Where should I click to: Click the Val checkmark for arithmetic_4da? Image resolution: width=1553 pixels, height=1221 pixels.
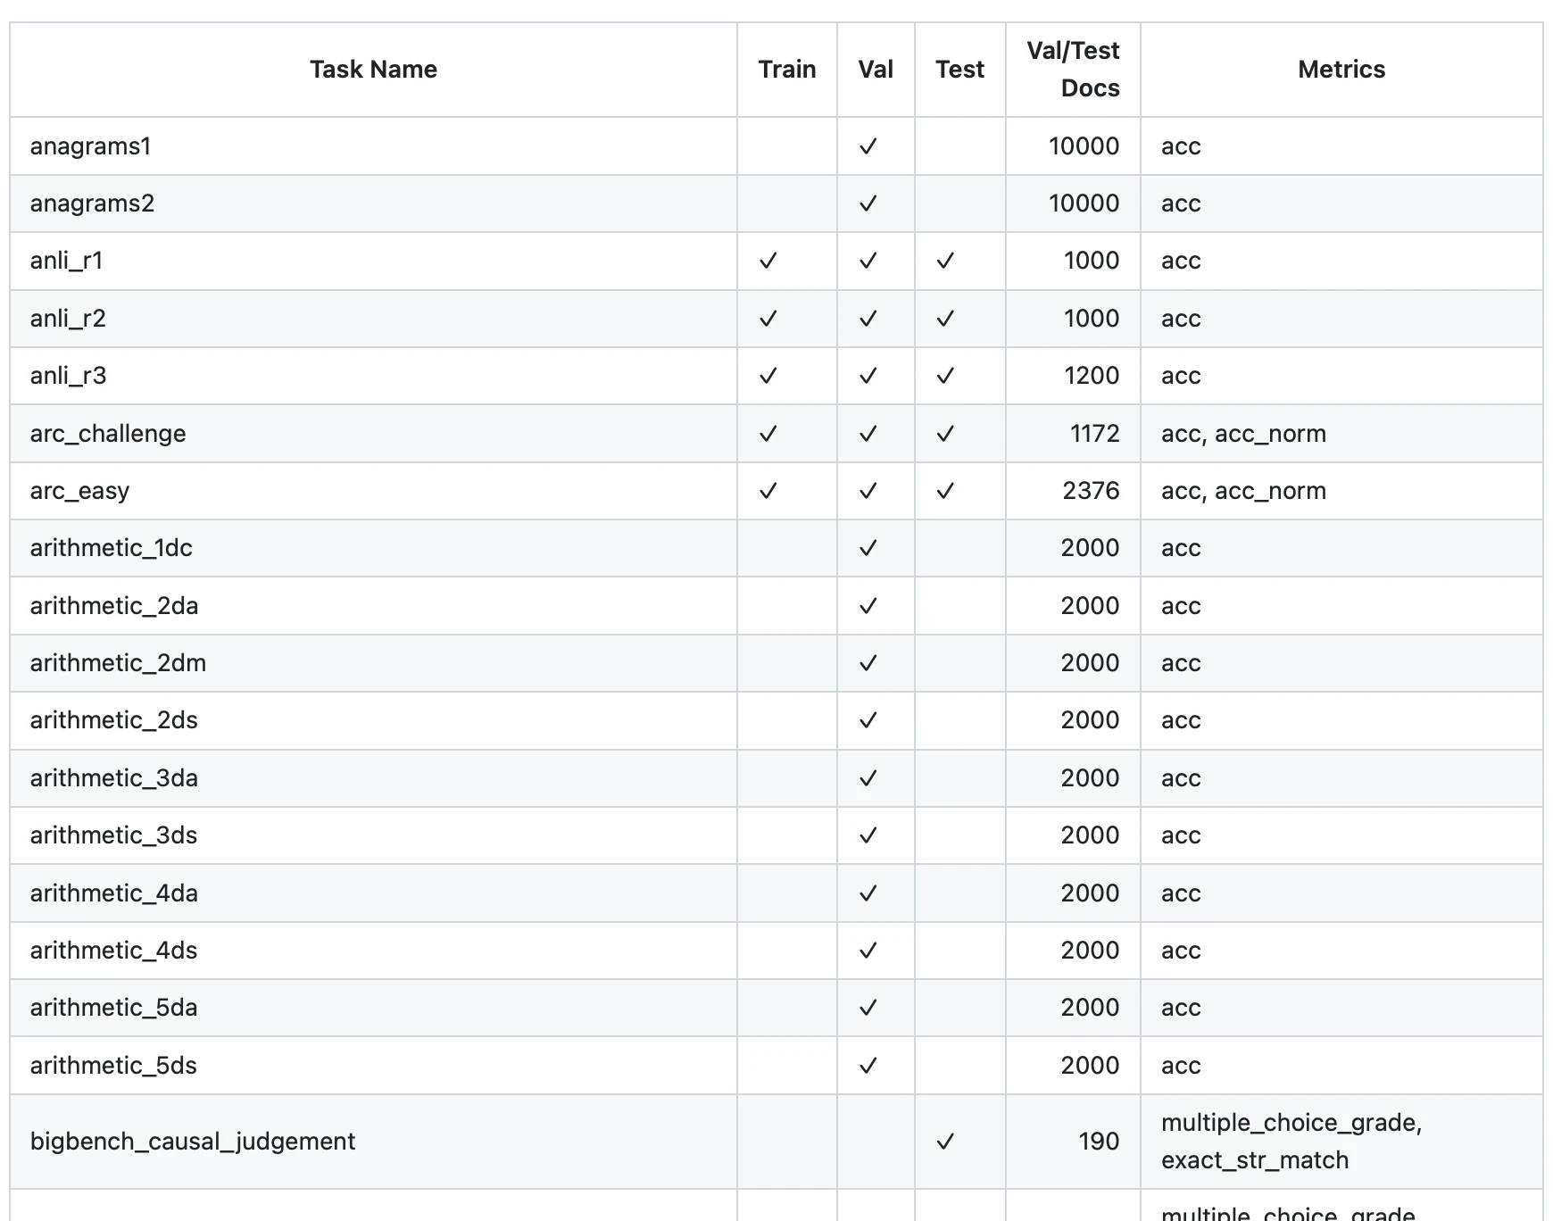pos(868,893)
